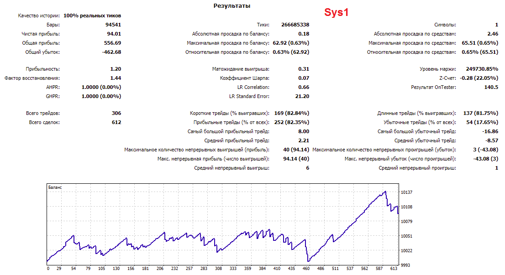Select the 308 tick on chart x-axis
This screenshot has width=505, height=275.
coord(218,269)
